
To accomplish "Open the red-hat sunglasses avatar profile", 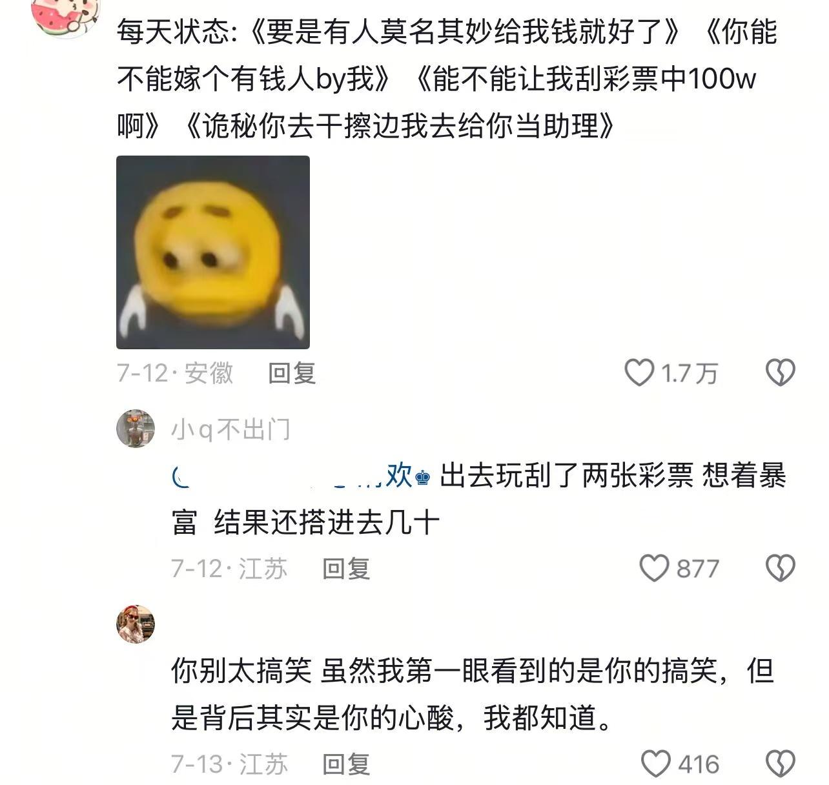I will (x=136, y=624).
